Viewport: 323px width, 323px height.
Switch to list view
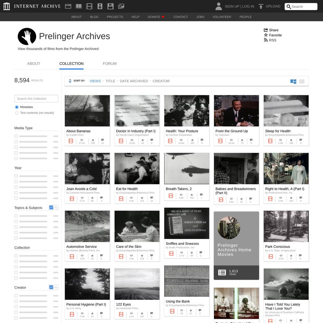pos(302,81)
